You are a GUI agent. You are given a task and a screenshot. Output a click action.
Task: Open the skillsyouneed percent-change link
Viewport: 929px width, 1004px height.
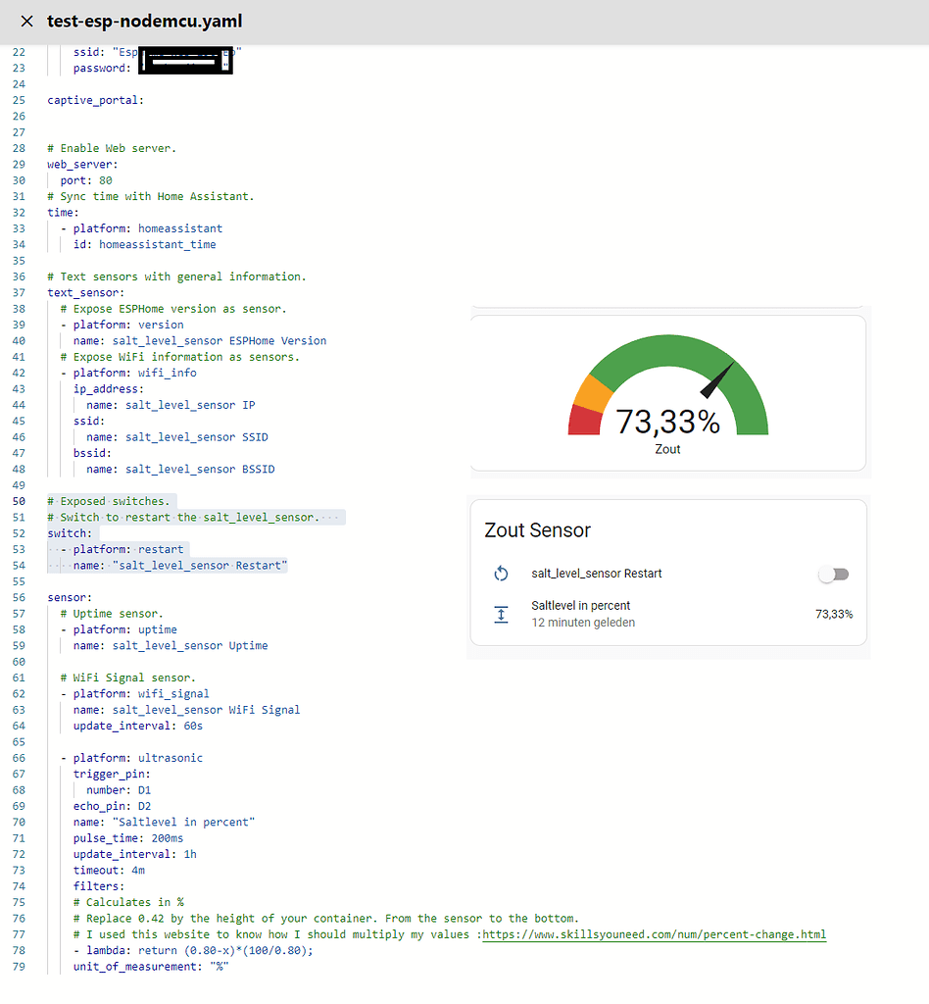(655, 934)
